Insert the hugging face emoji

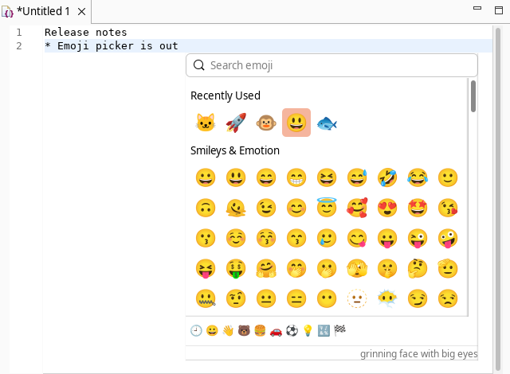(x=266, y=268)
